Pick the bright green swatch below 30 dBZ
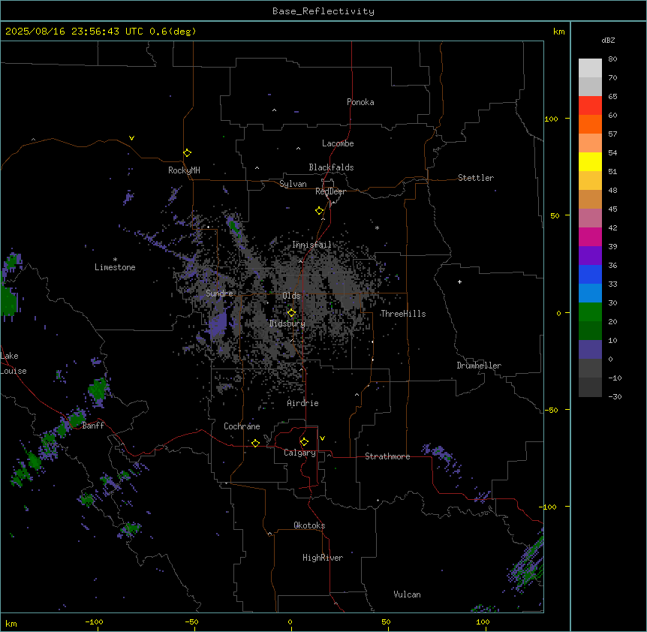This screenshot has height=632, width=647. pos(590,312)
